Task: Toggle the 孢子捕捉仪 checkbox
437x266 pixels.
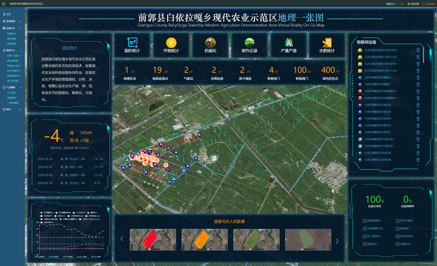Action: click(x=364, y=237)
